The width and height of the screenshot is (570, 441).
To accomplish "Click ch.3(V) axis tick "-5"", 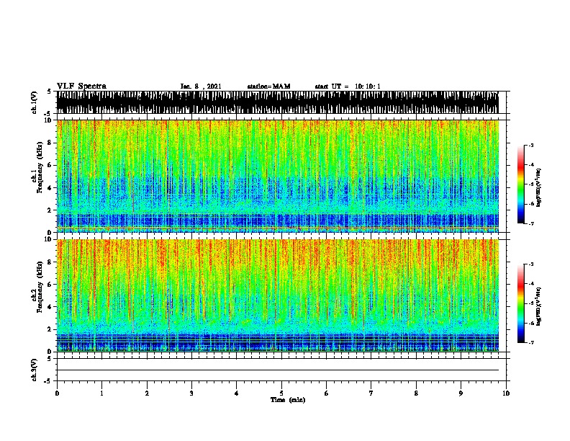I will [x=48, y=381].
